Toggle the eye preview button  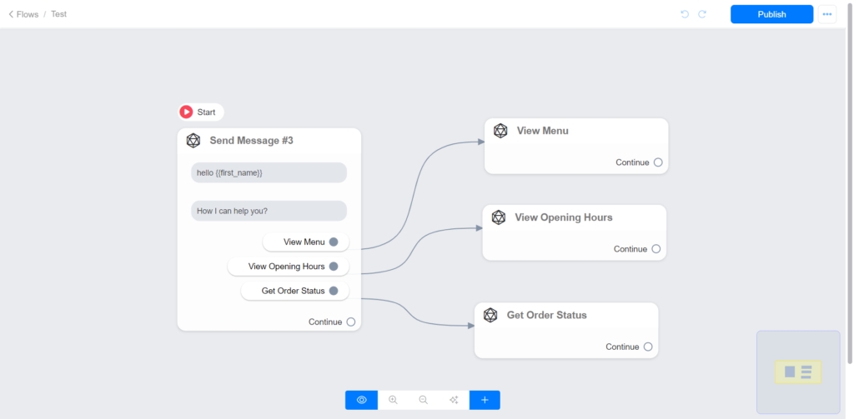click(x=361, y=400)
